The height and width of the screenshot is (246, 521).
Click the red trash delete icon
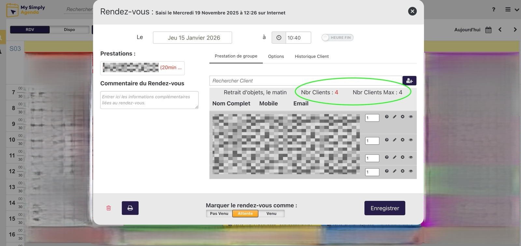[x=109, y=208]
